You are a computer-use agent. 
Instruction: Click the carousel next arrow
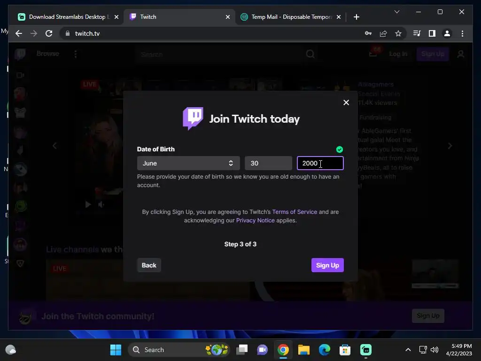coord(450,146)
